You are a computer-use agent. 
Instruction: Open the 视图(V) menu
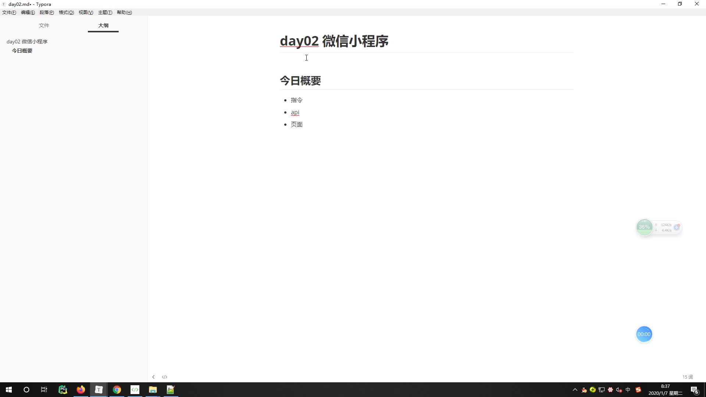86,12
